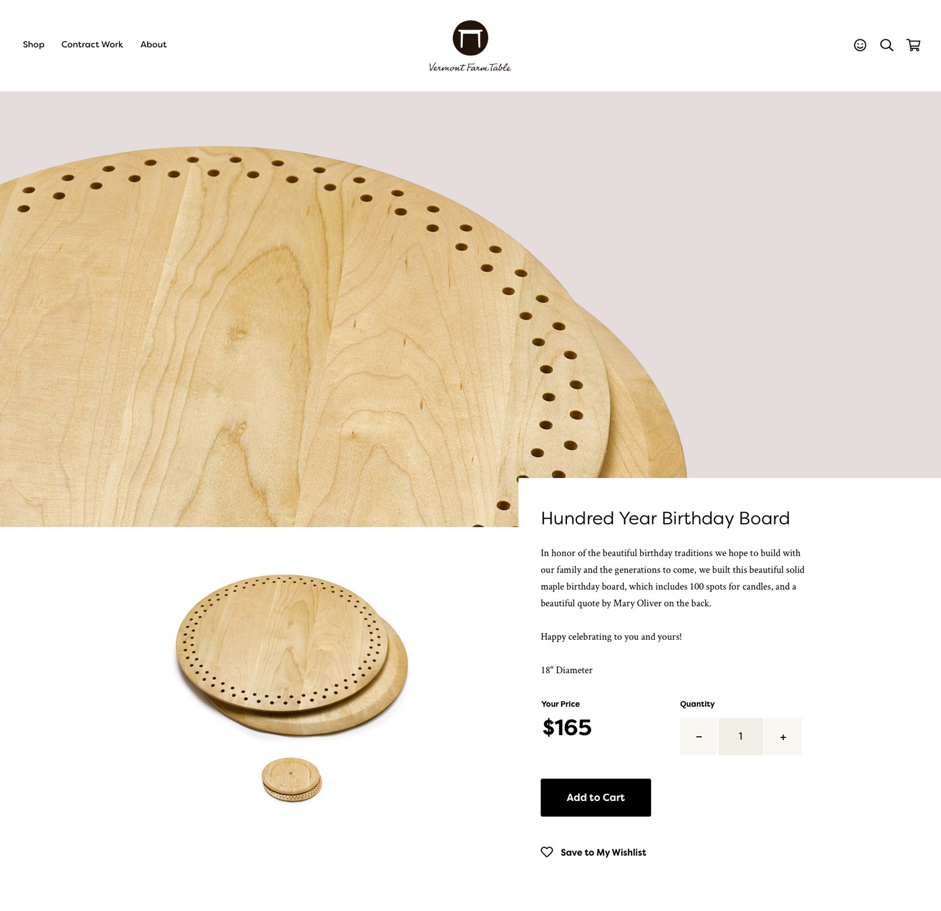Click the Add to Cart button
The width and height of the screenshot is (941, 911).
click(x=596, y=797)
